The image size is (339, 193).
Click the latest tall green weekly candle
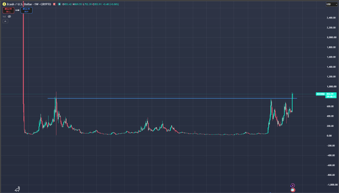[x=292, y=102]
